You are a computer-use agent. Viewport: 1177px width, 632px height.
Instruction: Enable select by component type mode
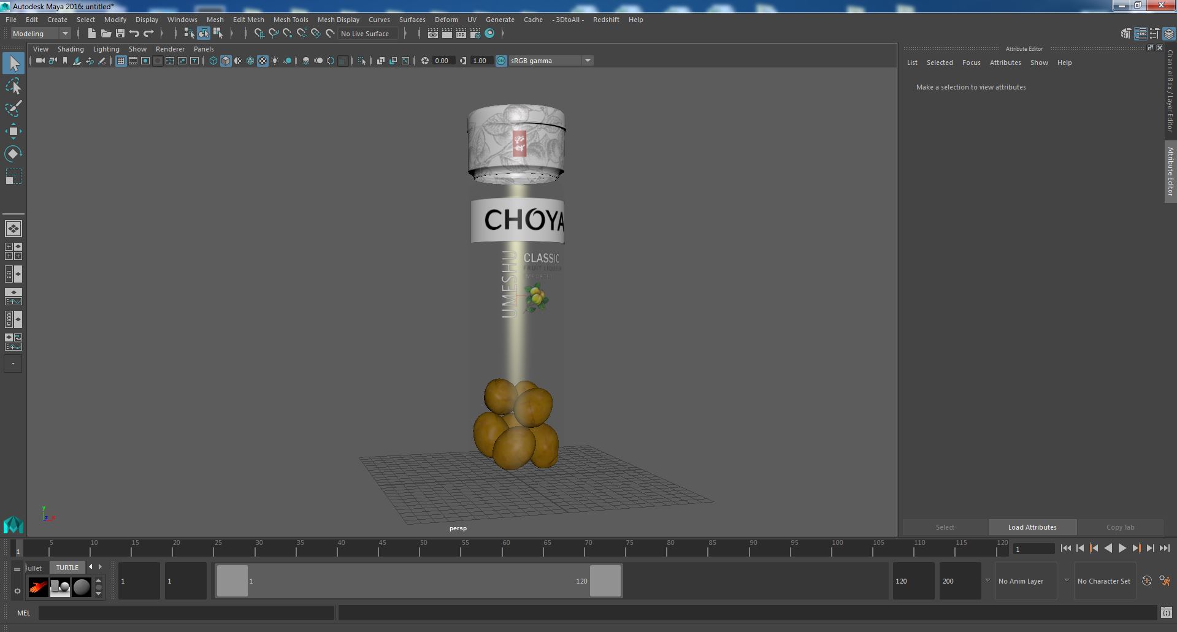click(218, 33)
